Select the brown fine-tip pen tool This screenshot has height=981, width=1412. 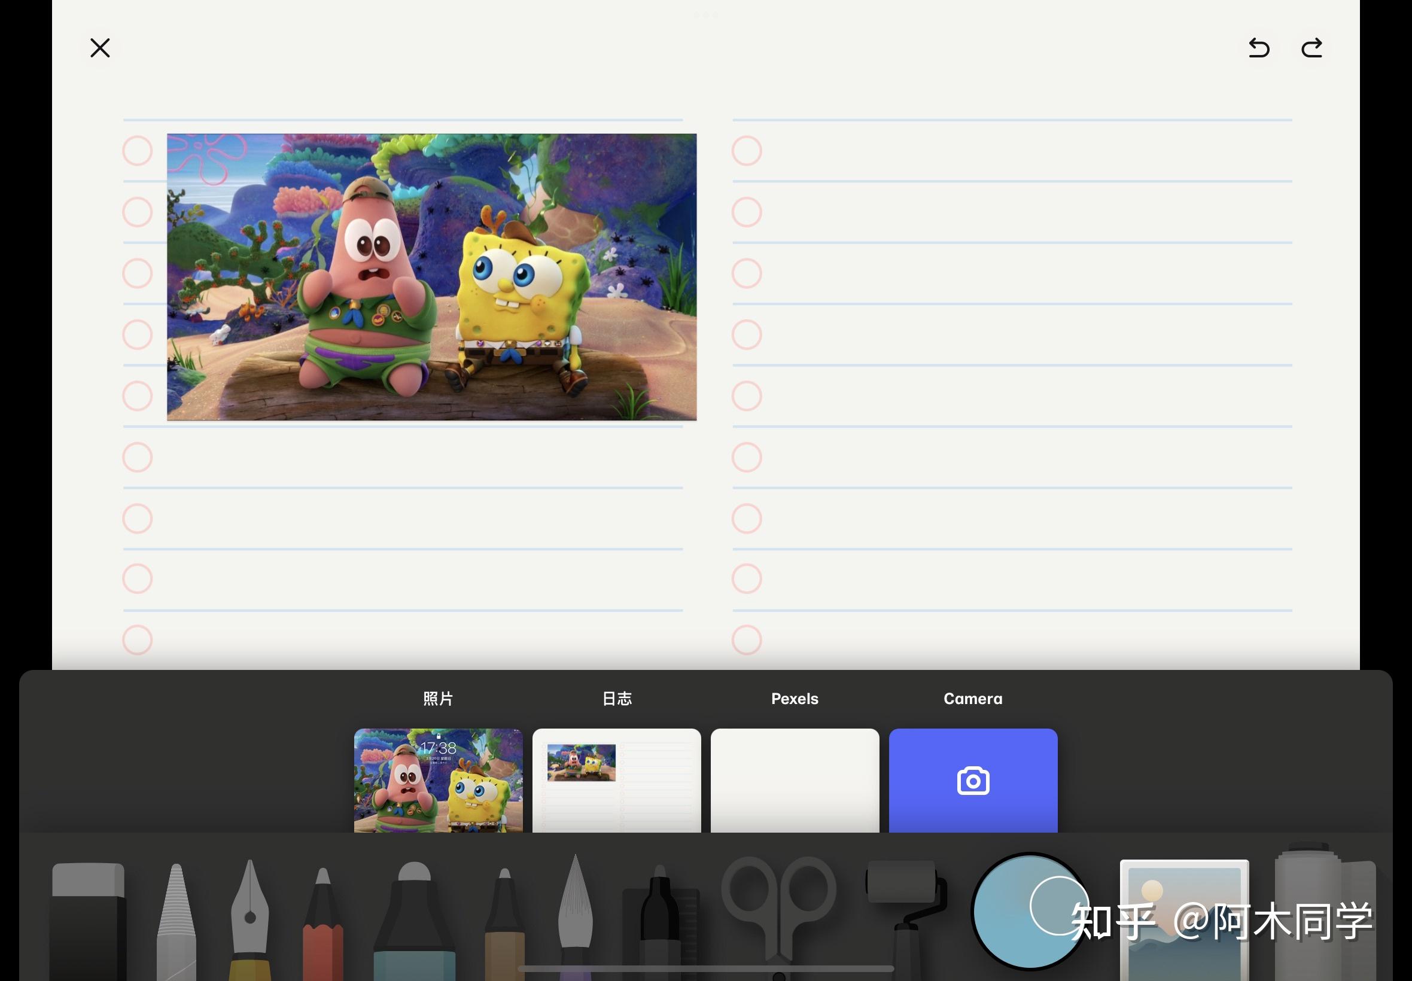coord(505,923)
